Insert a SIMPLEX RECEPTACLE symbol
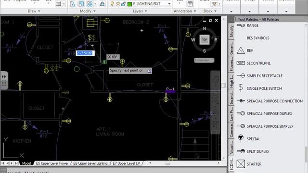 (259, 76)
